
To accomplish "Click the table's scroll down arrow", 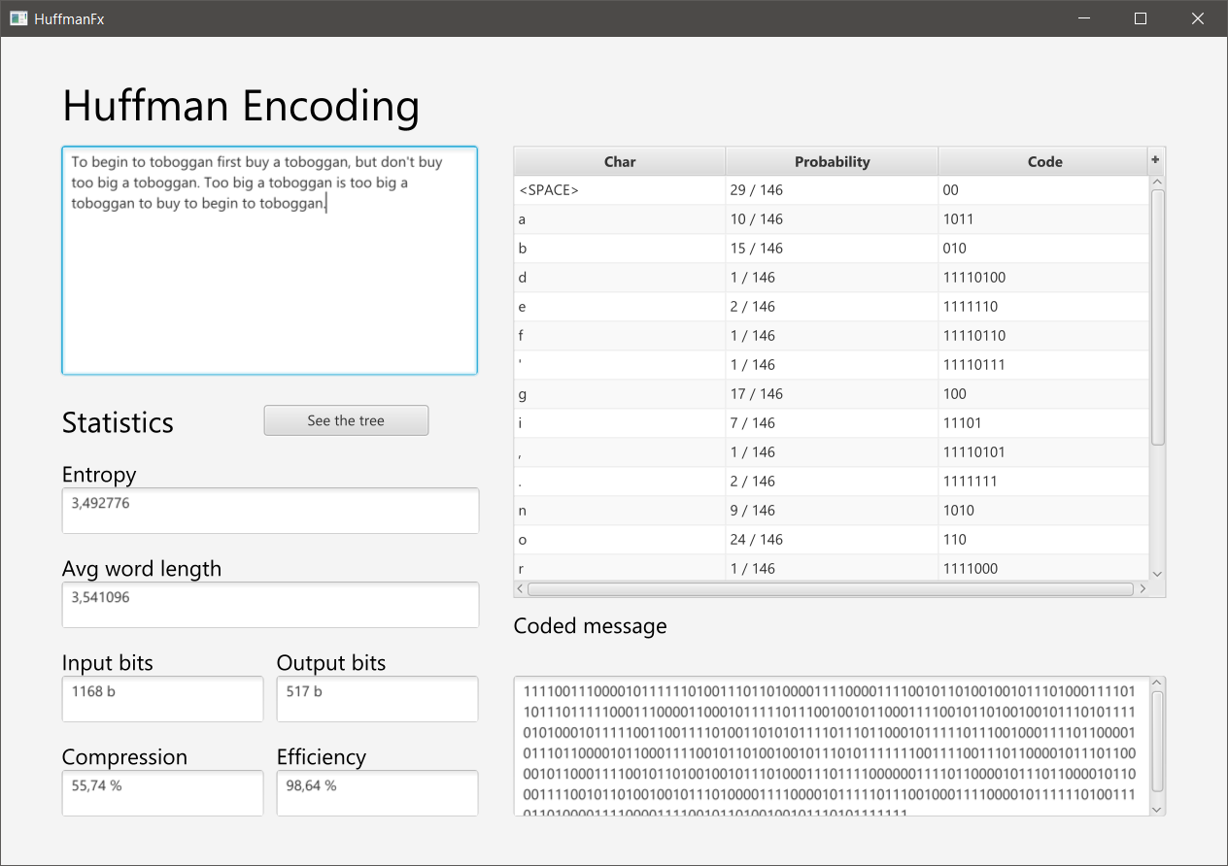I will (1157, 574).
